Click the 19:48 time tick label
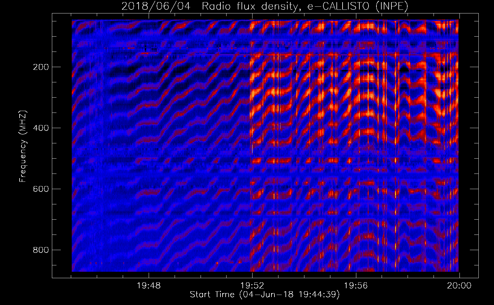Screen dimensions: 494x305 (149, 286)
